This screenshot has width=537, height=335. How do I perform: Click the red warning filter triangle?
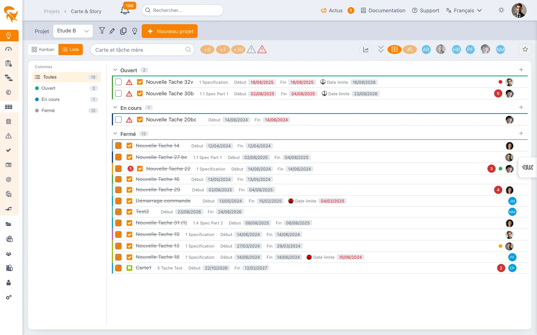[262, 50]
